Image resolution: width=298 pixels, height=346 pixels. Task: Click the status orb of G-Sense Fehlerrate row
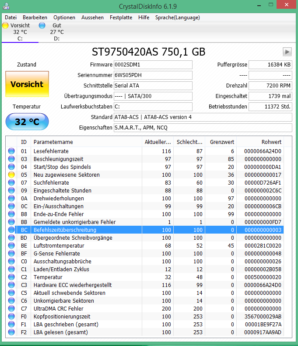pos(11,253)
